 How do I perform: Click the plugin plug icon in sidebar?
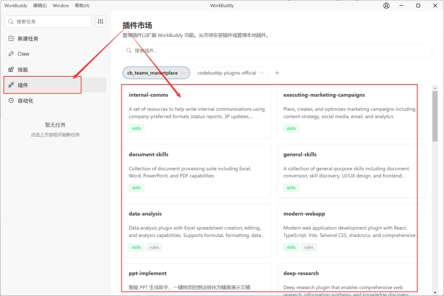click(11, 85)
